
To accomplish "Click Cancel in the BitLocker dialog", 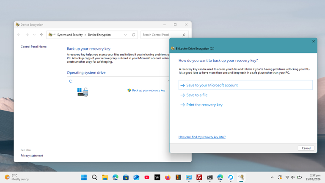I will point(306,148).
